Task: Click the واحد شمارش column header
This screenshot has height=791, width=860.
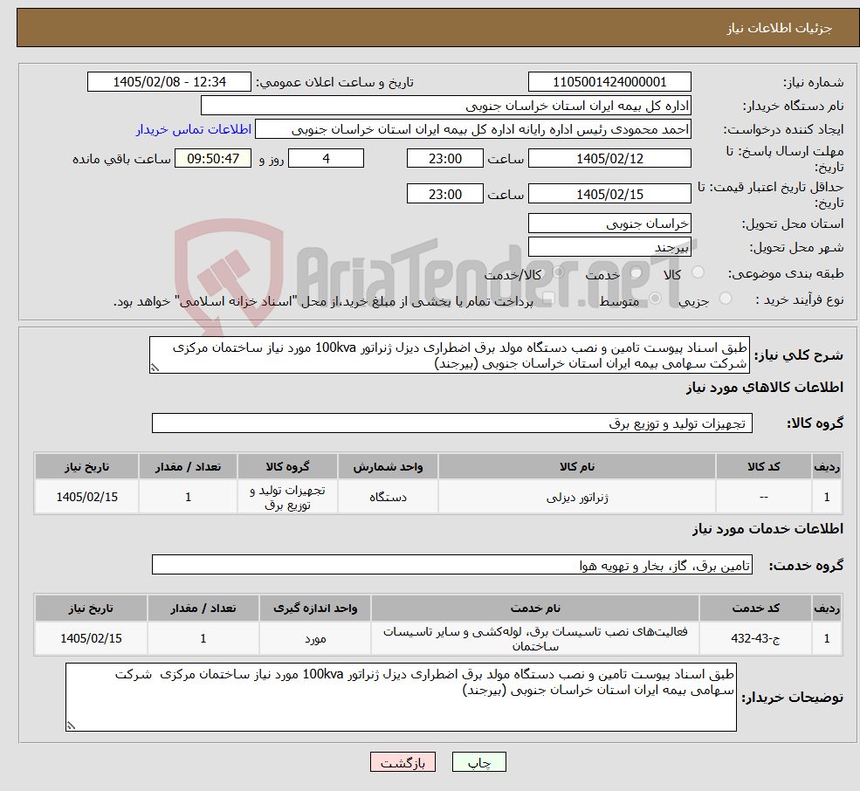Action: click(x=388, y=467)
